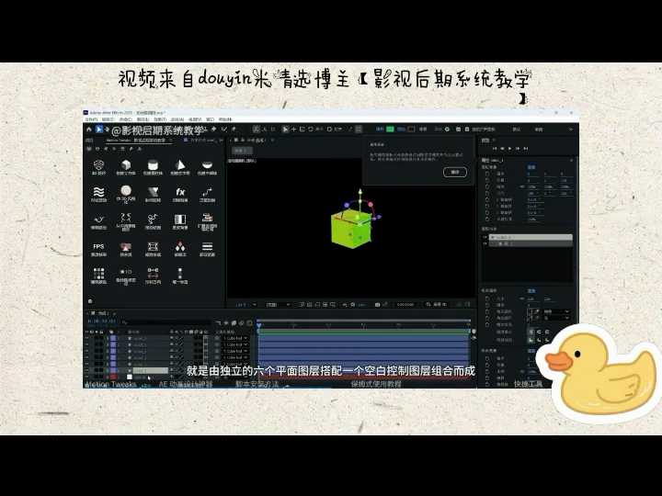Click the create cylinder icon

[153, 165]
